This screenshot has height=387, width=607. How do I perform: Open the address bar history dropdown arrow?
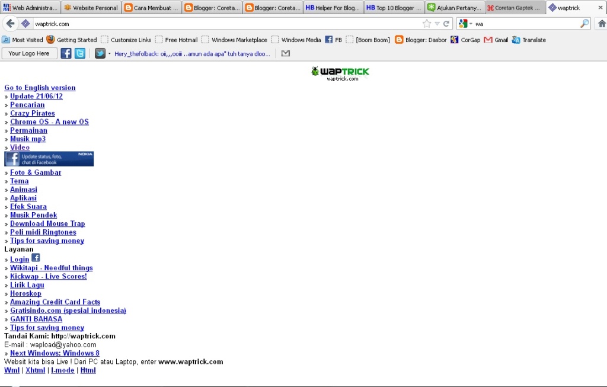click(x=437, y=24)
